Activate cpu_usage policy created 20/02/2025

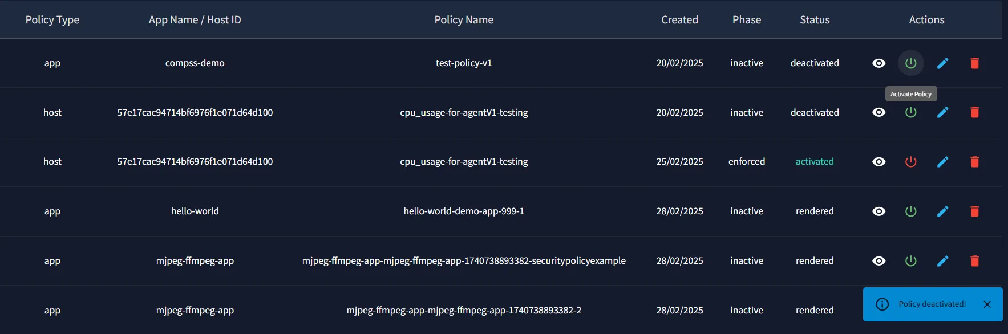coord(910,112)
